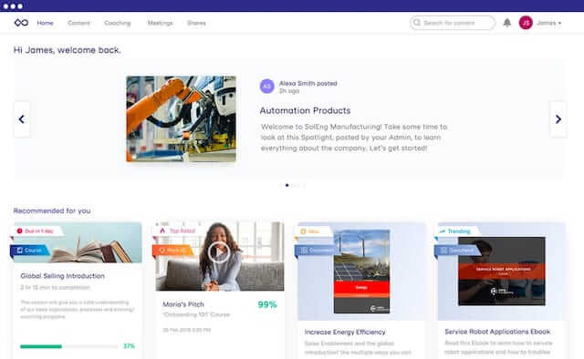The height and width of the screenshot is (359, 584).
Task: Open the Home tab
Action: coord(45,23)
